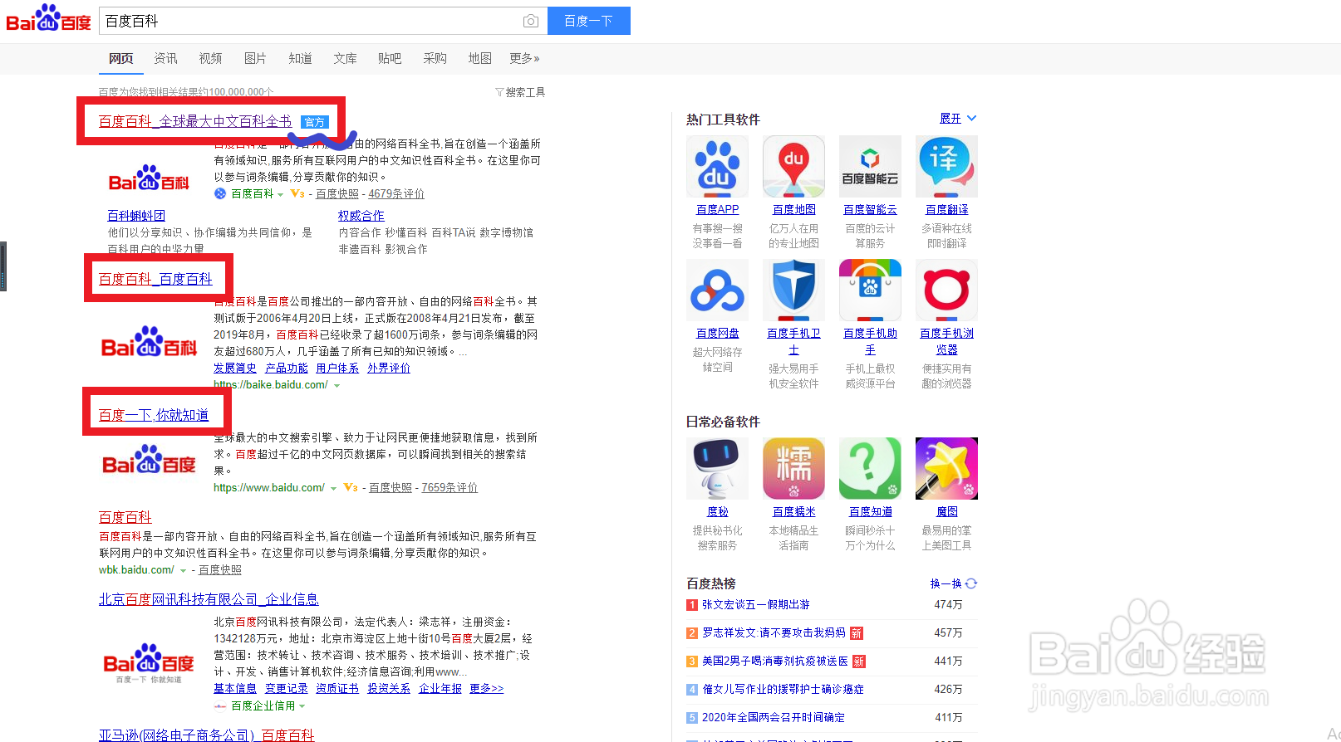Screen dimensions: 1341x742
Task: Open the 百度百科_百度百科 result
Action: click(155, 279)
